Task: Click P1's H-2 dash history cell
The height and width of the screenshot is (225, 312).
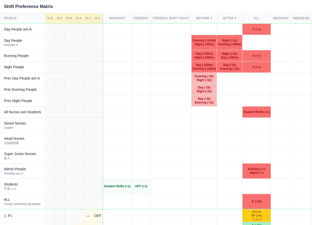Action: pos(88,216)
